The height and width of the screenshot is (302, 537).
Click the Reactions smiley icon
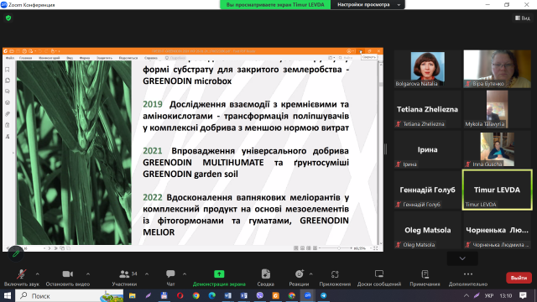(x=299, y=274)
